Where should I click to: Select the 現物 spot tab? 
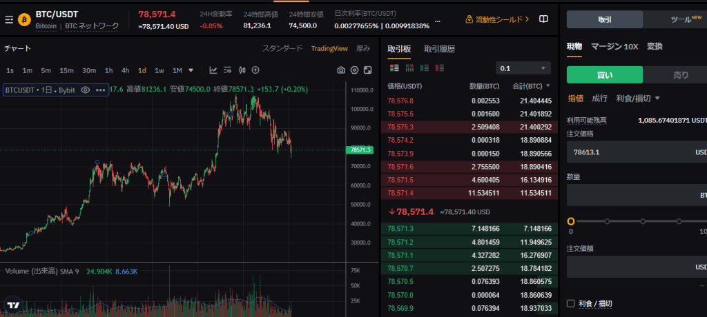[x=574, y=46]
